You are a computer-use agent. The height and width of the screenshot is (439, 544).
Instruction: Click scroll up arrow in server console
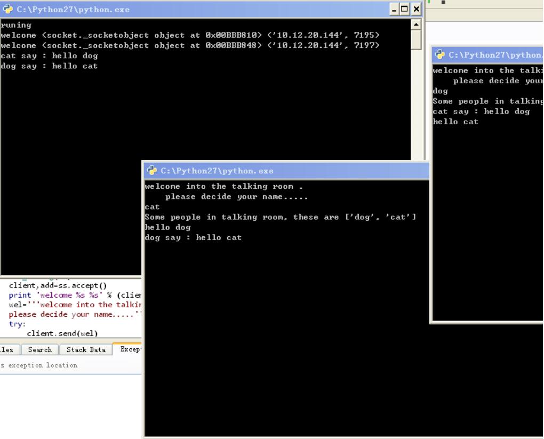click(417, 25)
